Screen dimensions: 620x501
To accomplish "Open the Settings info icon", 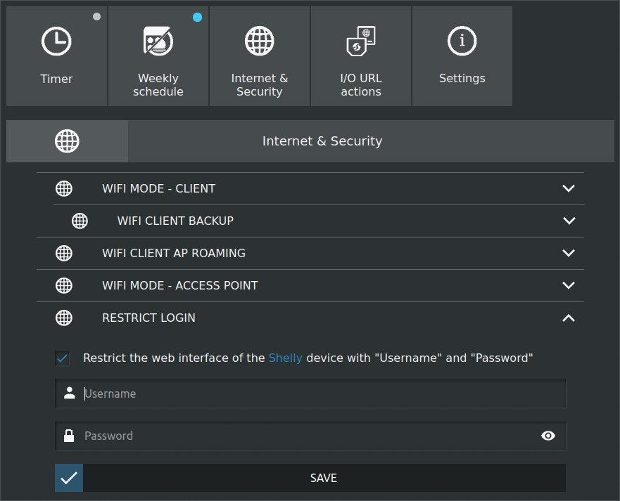I will tap(462, 41).
